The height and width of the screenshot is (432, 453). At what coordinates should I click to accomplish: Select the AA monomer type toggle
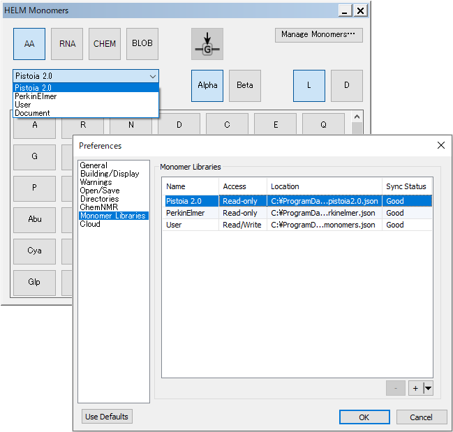point(29,44)
